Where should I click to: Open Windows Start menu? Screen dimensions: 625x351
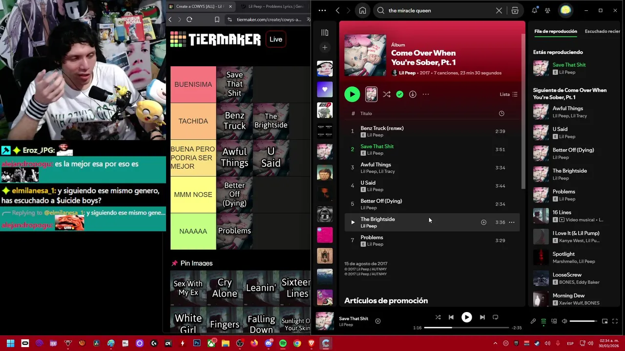tap(10, 343)
